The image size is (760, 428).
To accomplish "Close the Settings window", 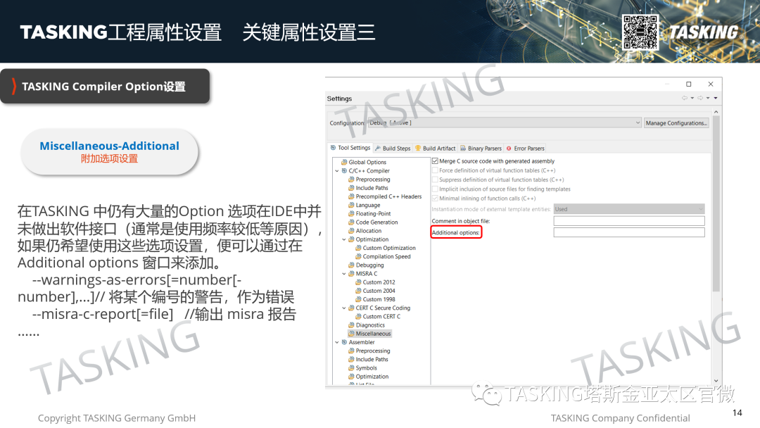I will pyautogui.click(x=711, y=84).
